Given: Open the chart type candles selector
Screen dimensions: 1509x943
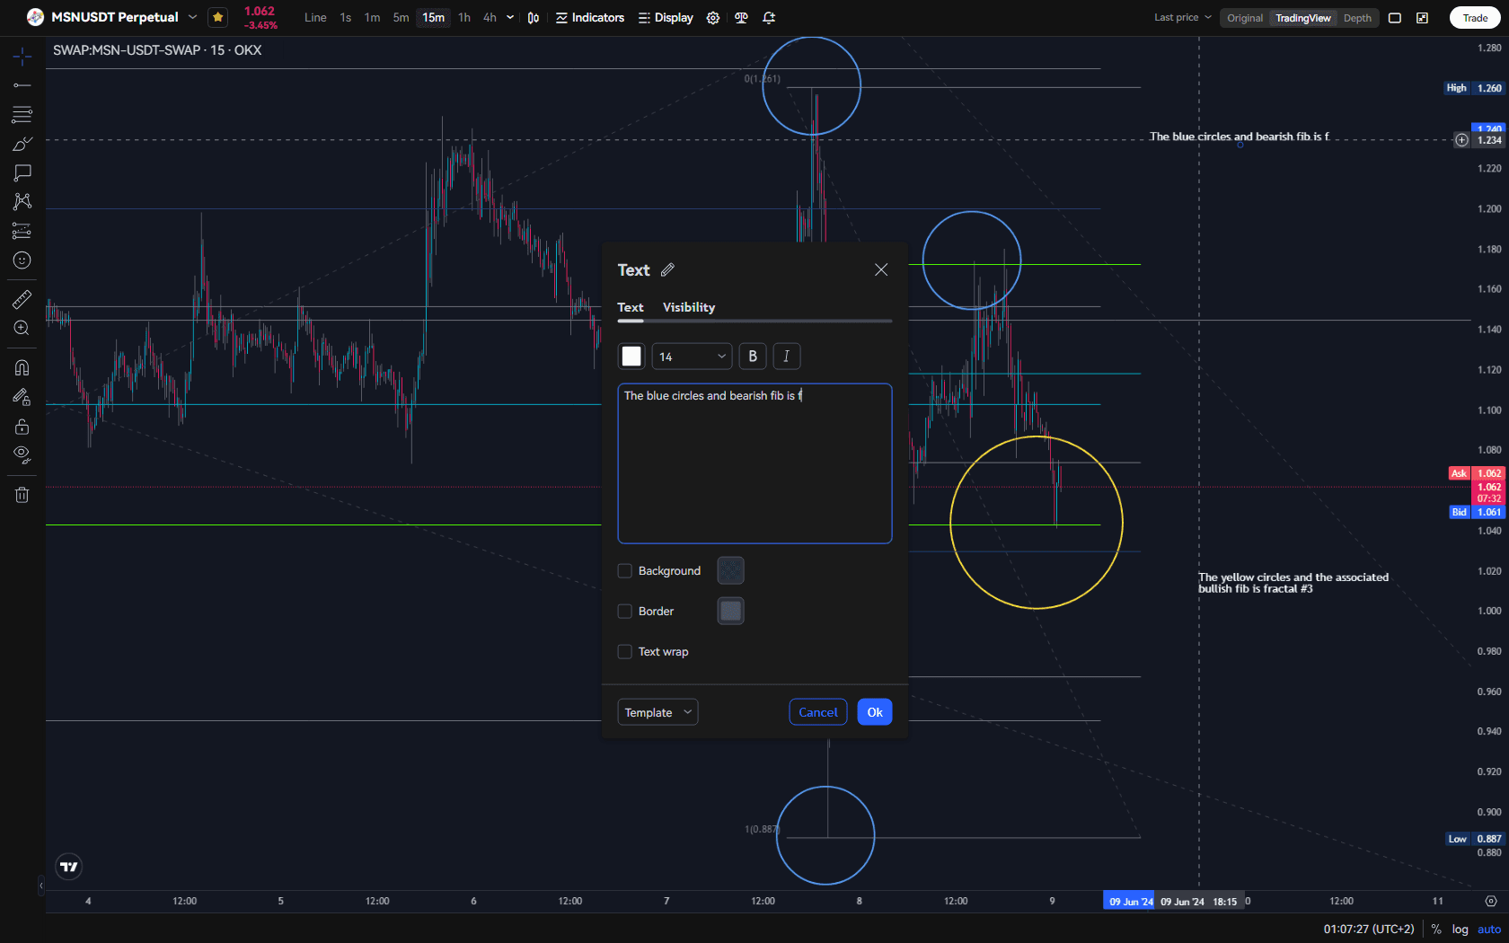Looking at the screenshot, I should click(534, 18).
